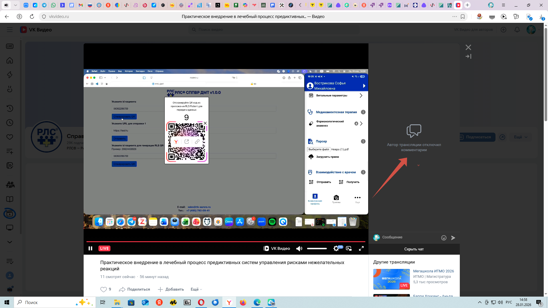Expand the tab list chevron beside the speaker tab
The width and height of the screenshot is (548, 308).
tap(15, 5)
